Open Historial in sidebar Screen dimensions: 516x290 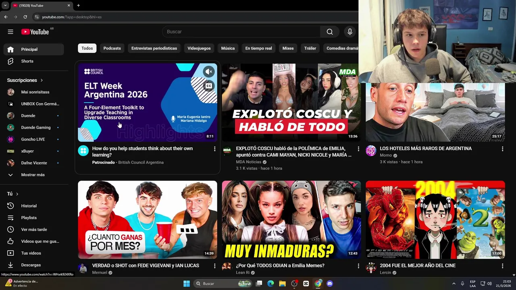(34, 206)
